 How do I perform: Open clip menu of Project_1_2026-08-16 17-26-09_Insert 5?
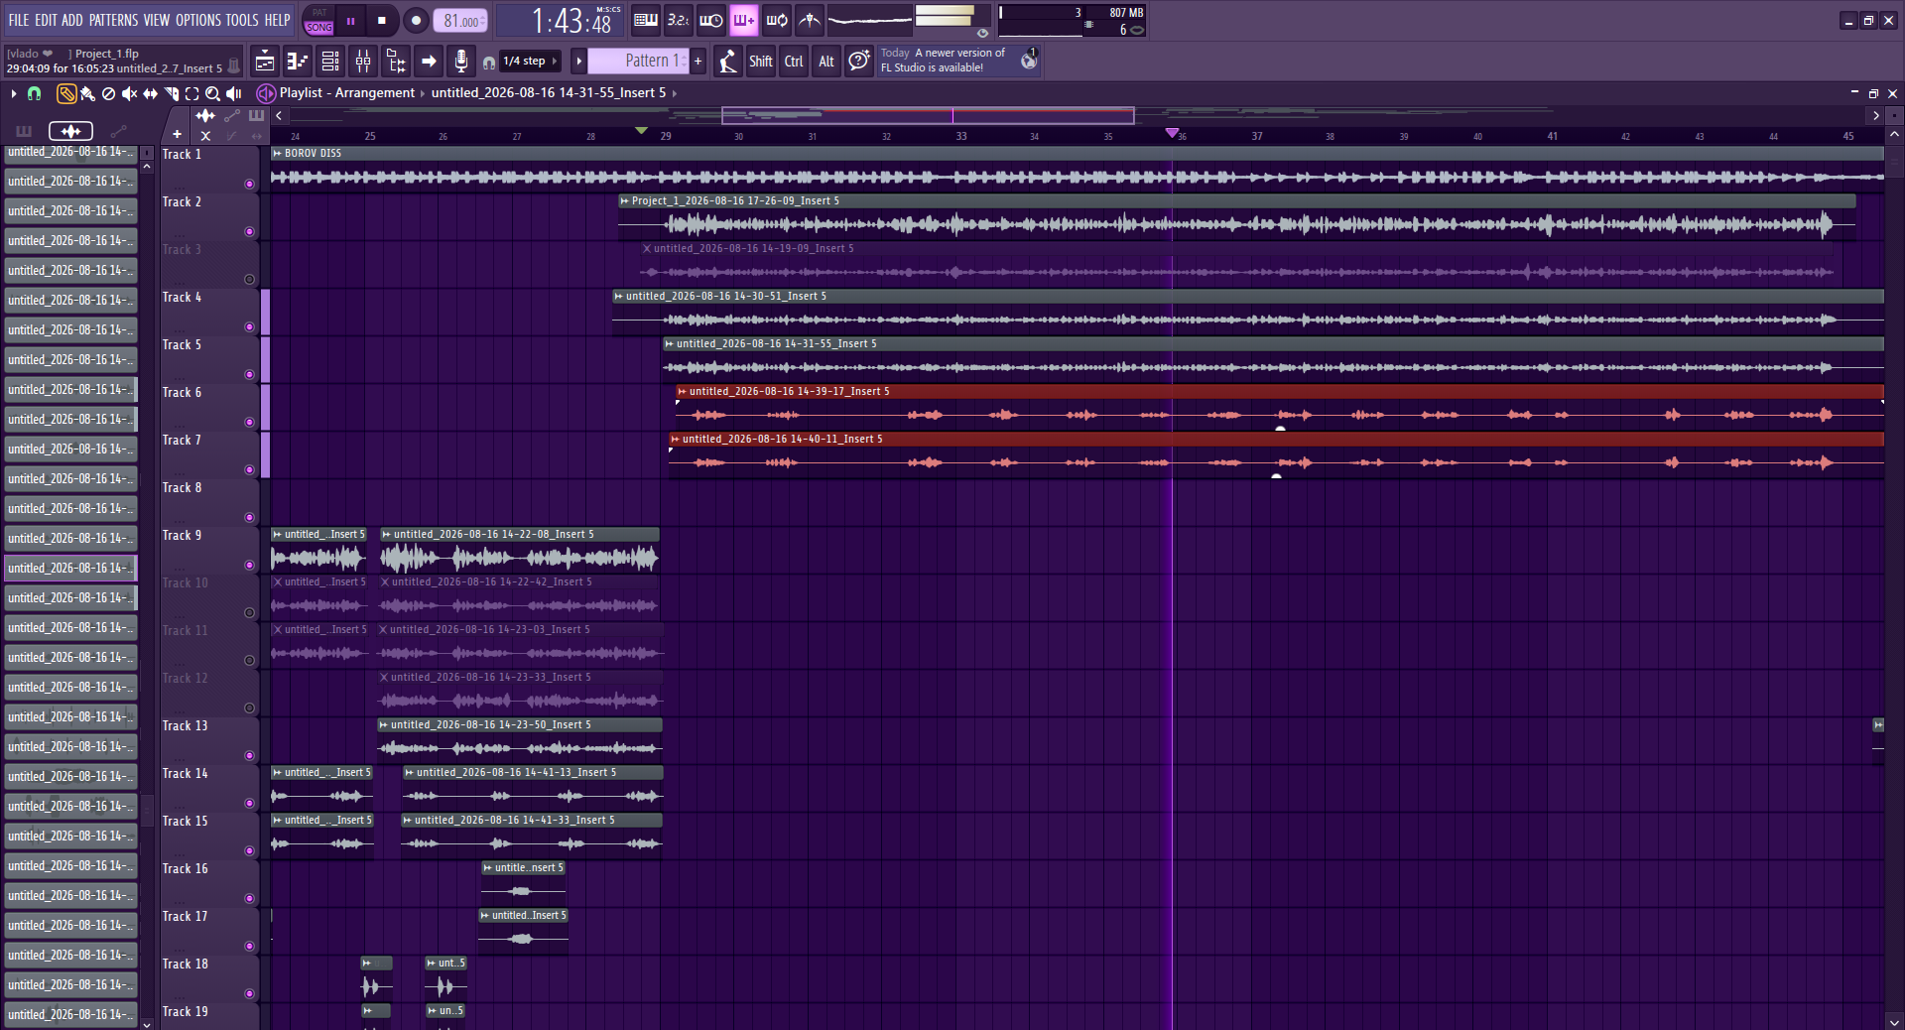[x=625, y=201]
